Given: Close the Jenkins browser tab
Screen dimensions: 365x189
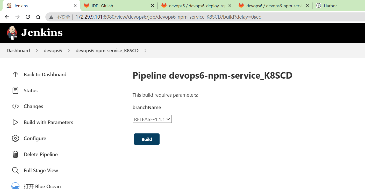Looking at the screenshot, I should coord(75,5).
